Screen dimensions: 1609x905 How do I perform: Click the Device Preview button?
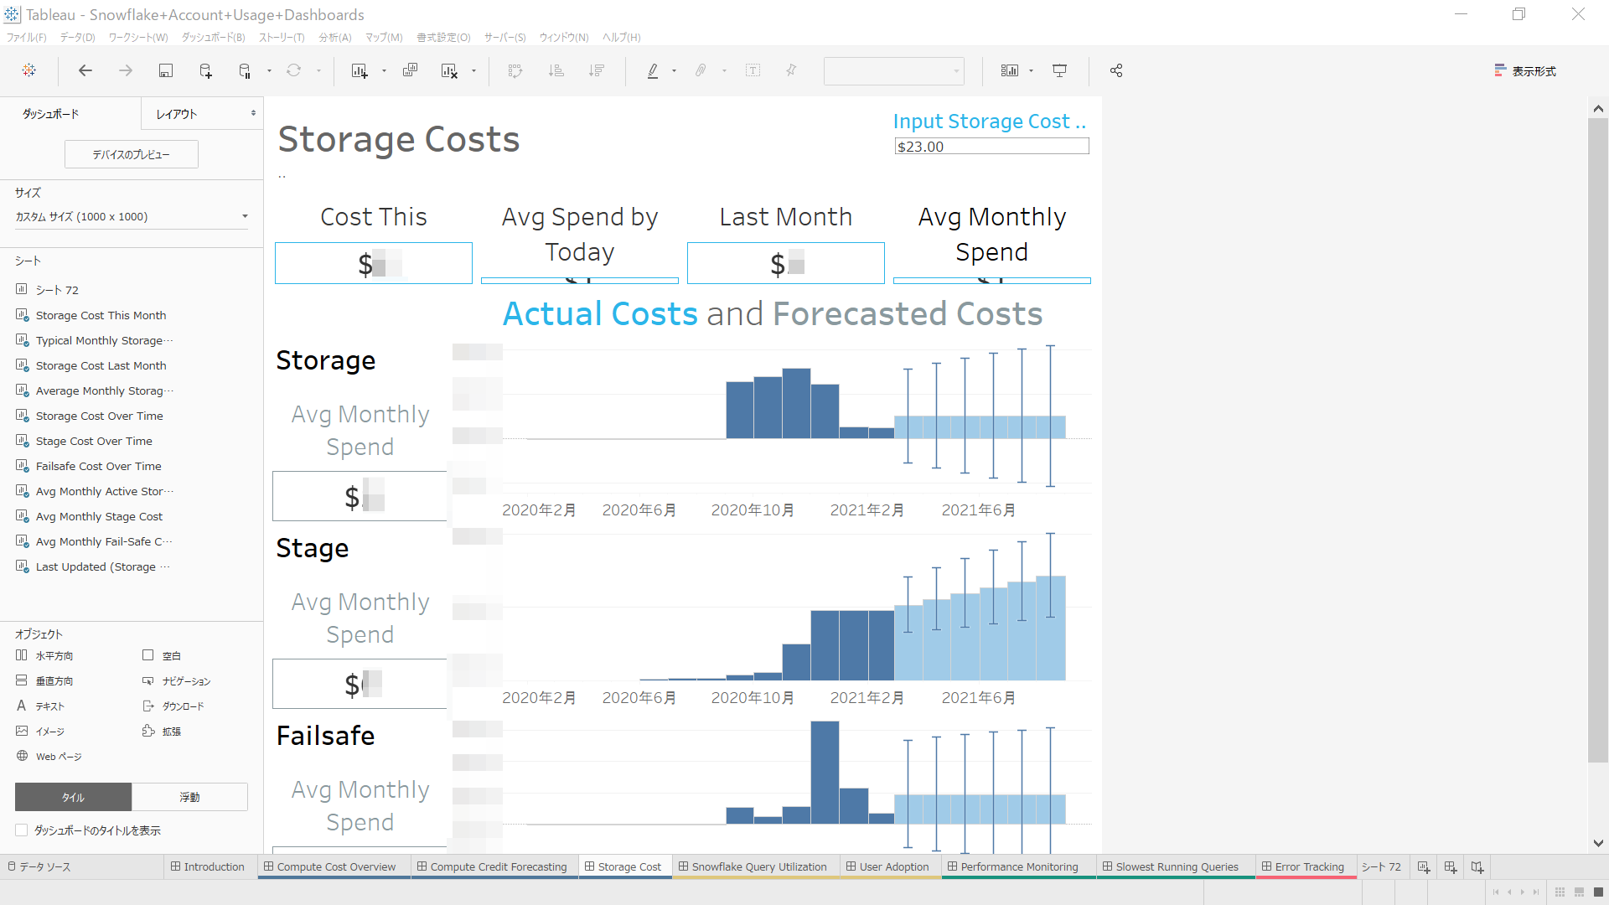(x=132, y=154)
